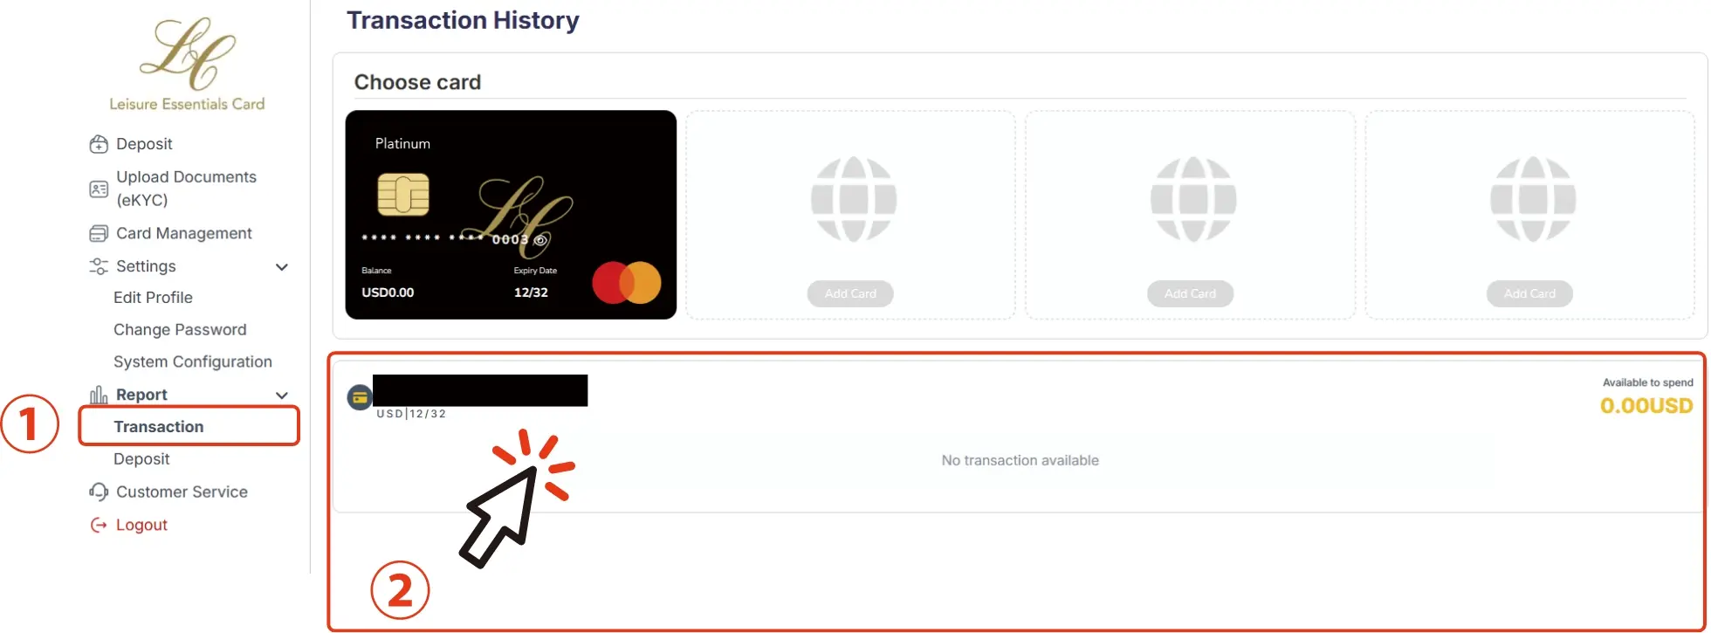Go to Change Password

tap(180, 330)
